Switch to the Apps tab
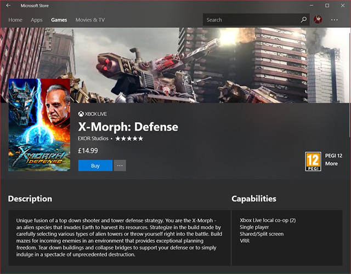Screen dimensions: 351x274 37,20
